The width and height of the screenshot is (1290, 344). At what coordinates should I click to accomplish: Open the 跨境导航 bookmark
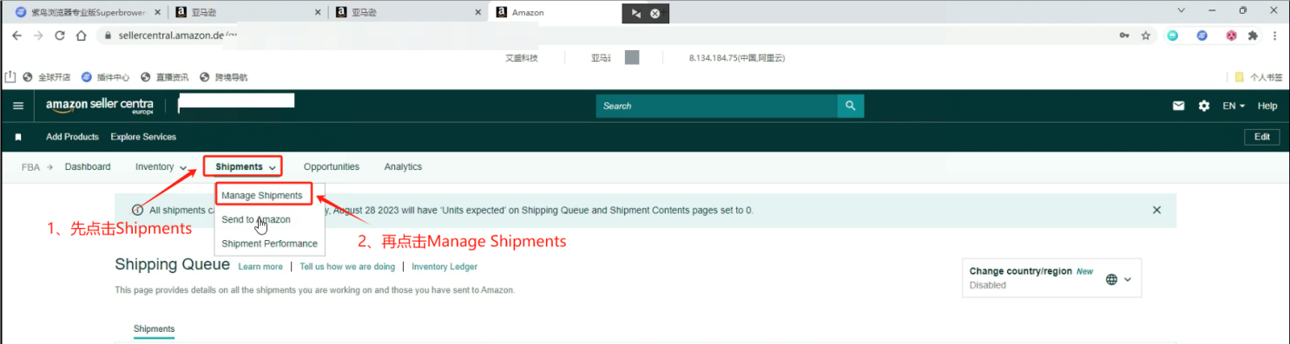(224, 77)
